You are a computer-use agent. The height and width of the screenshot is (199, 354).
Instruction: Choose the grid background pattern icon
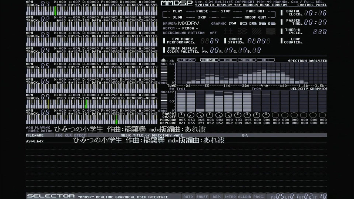tap(229, 31)
